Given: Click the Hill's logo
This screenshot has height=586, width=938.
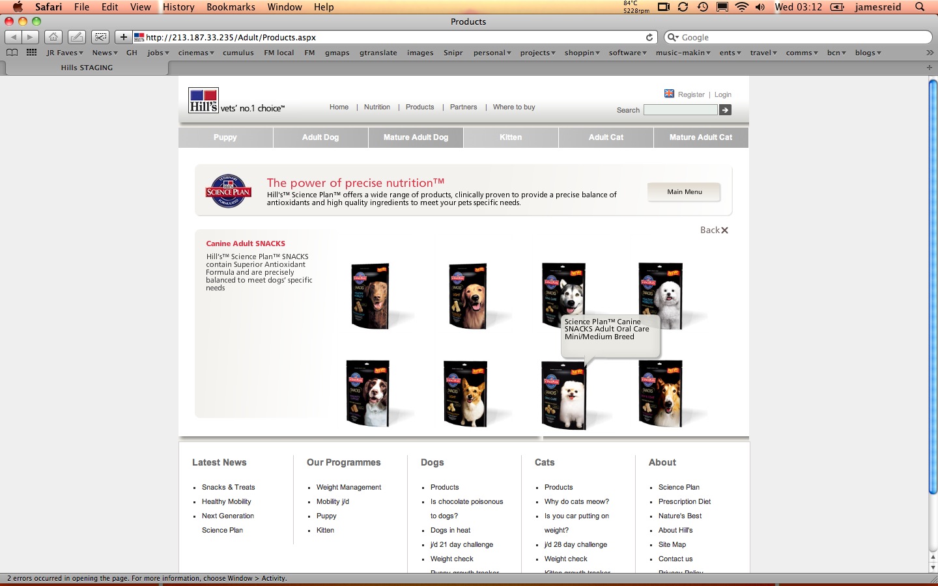Looking at the screenshot, I should tap(203, 101).
